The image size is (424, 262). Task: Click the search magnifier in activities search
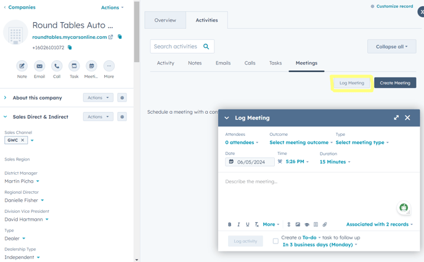pos(206,46)
